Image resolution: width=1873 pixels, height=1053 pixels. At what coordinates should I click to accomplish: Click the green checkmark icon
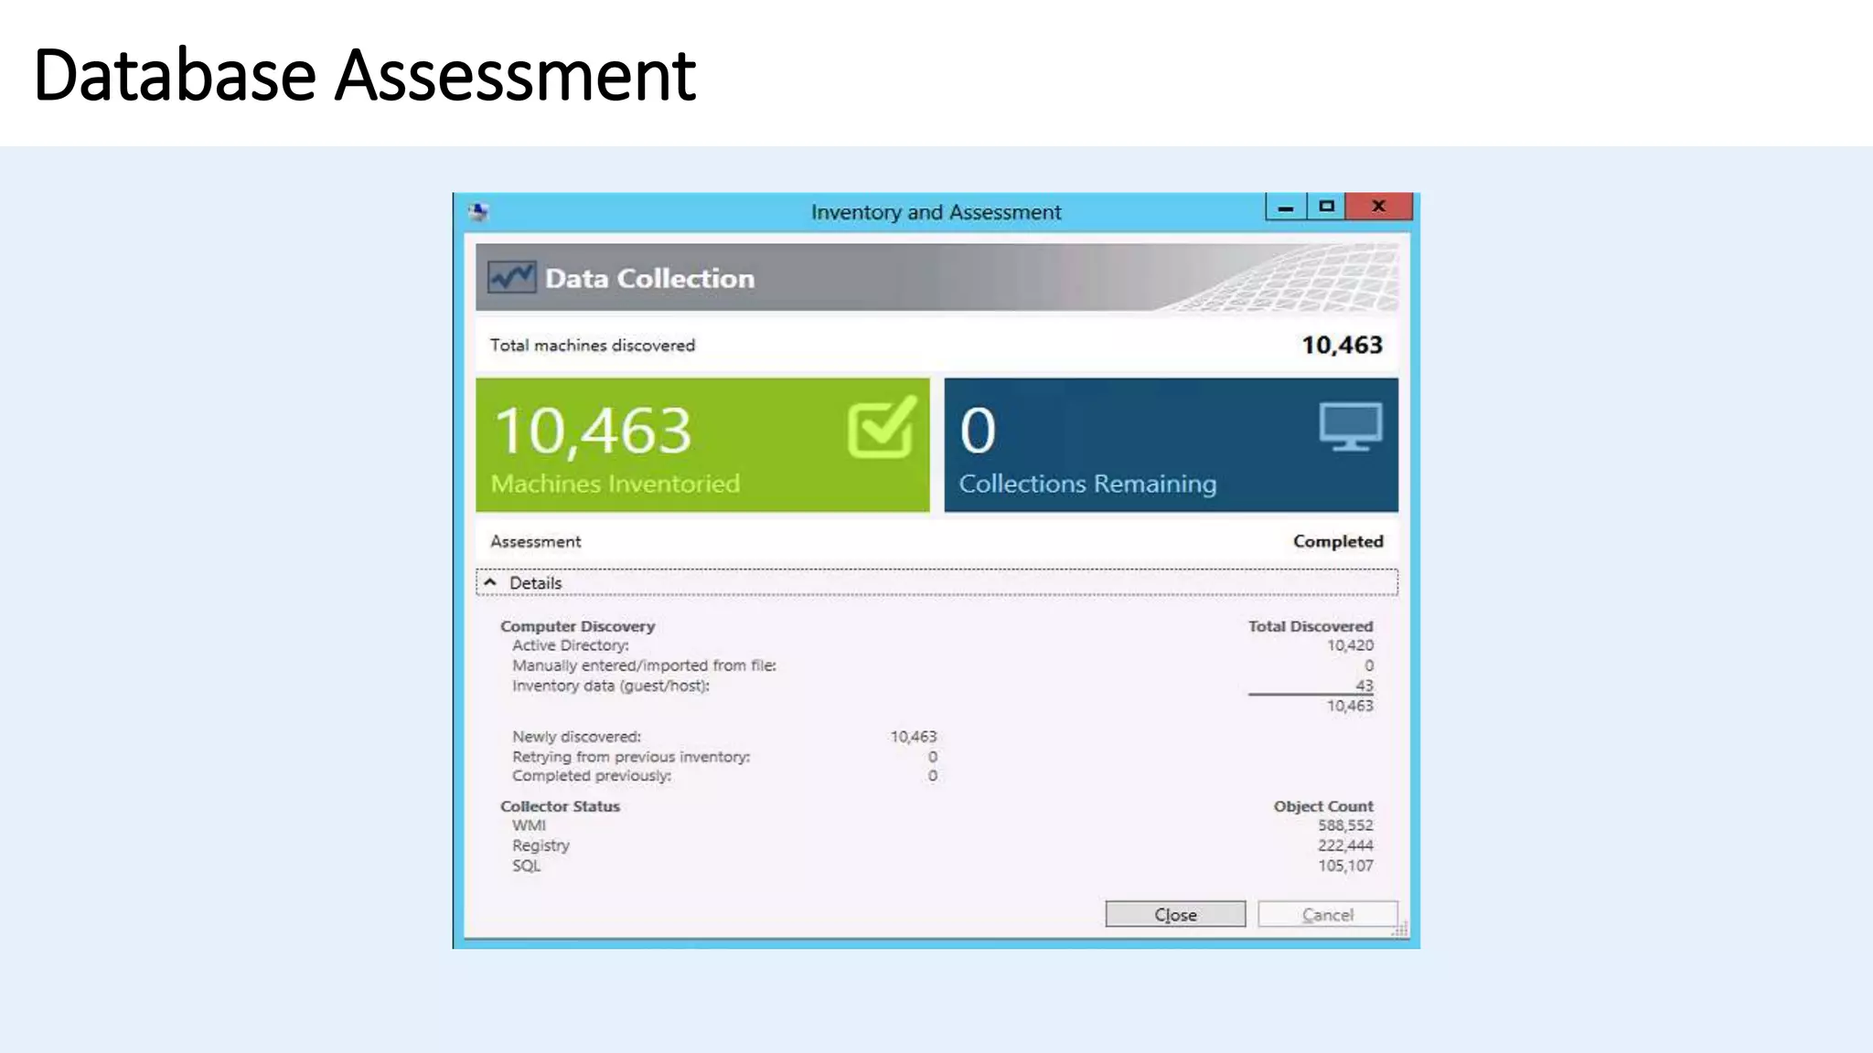[882, 427]
